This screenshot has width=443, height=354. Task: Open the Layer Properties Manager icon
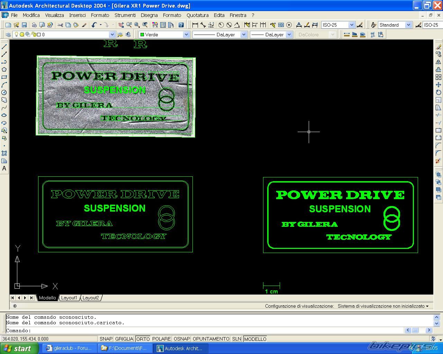coord(8,35)
